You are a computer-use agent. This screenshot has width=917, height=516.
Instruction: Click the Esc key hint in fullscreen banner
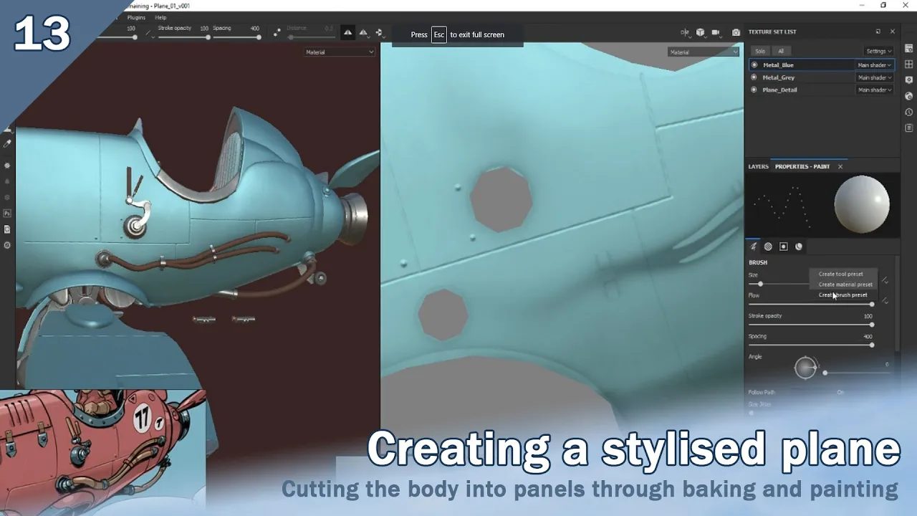(x=438, y=34)
